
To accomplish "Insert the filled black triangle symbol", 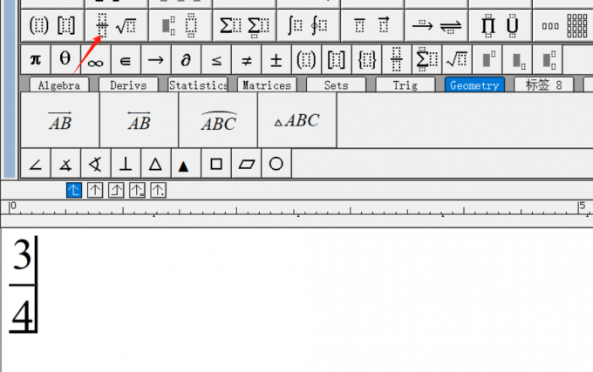I will coord(185,164).
